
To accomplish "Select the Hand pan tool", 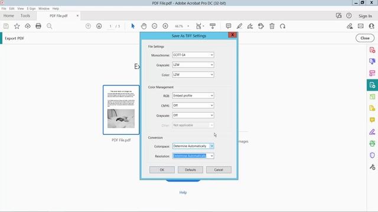I will point(144,26).
